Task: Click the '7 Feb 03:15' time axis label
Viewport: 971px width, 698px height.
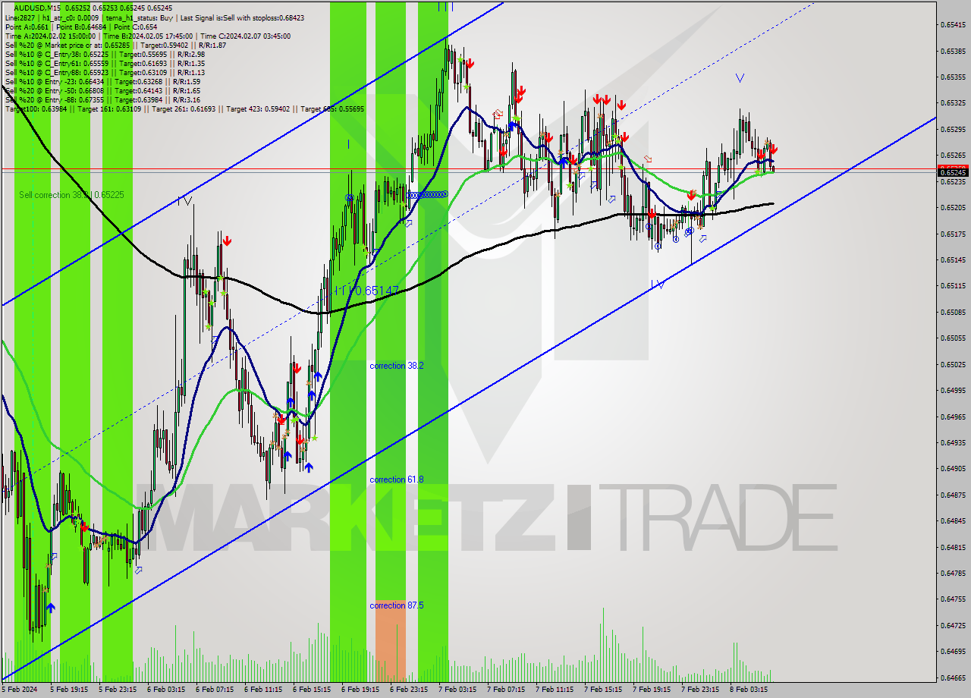Action: point(457,690)
